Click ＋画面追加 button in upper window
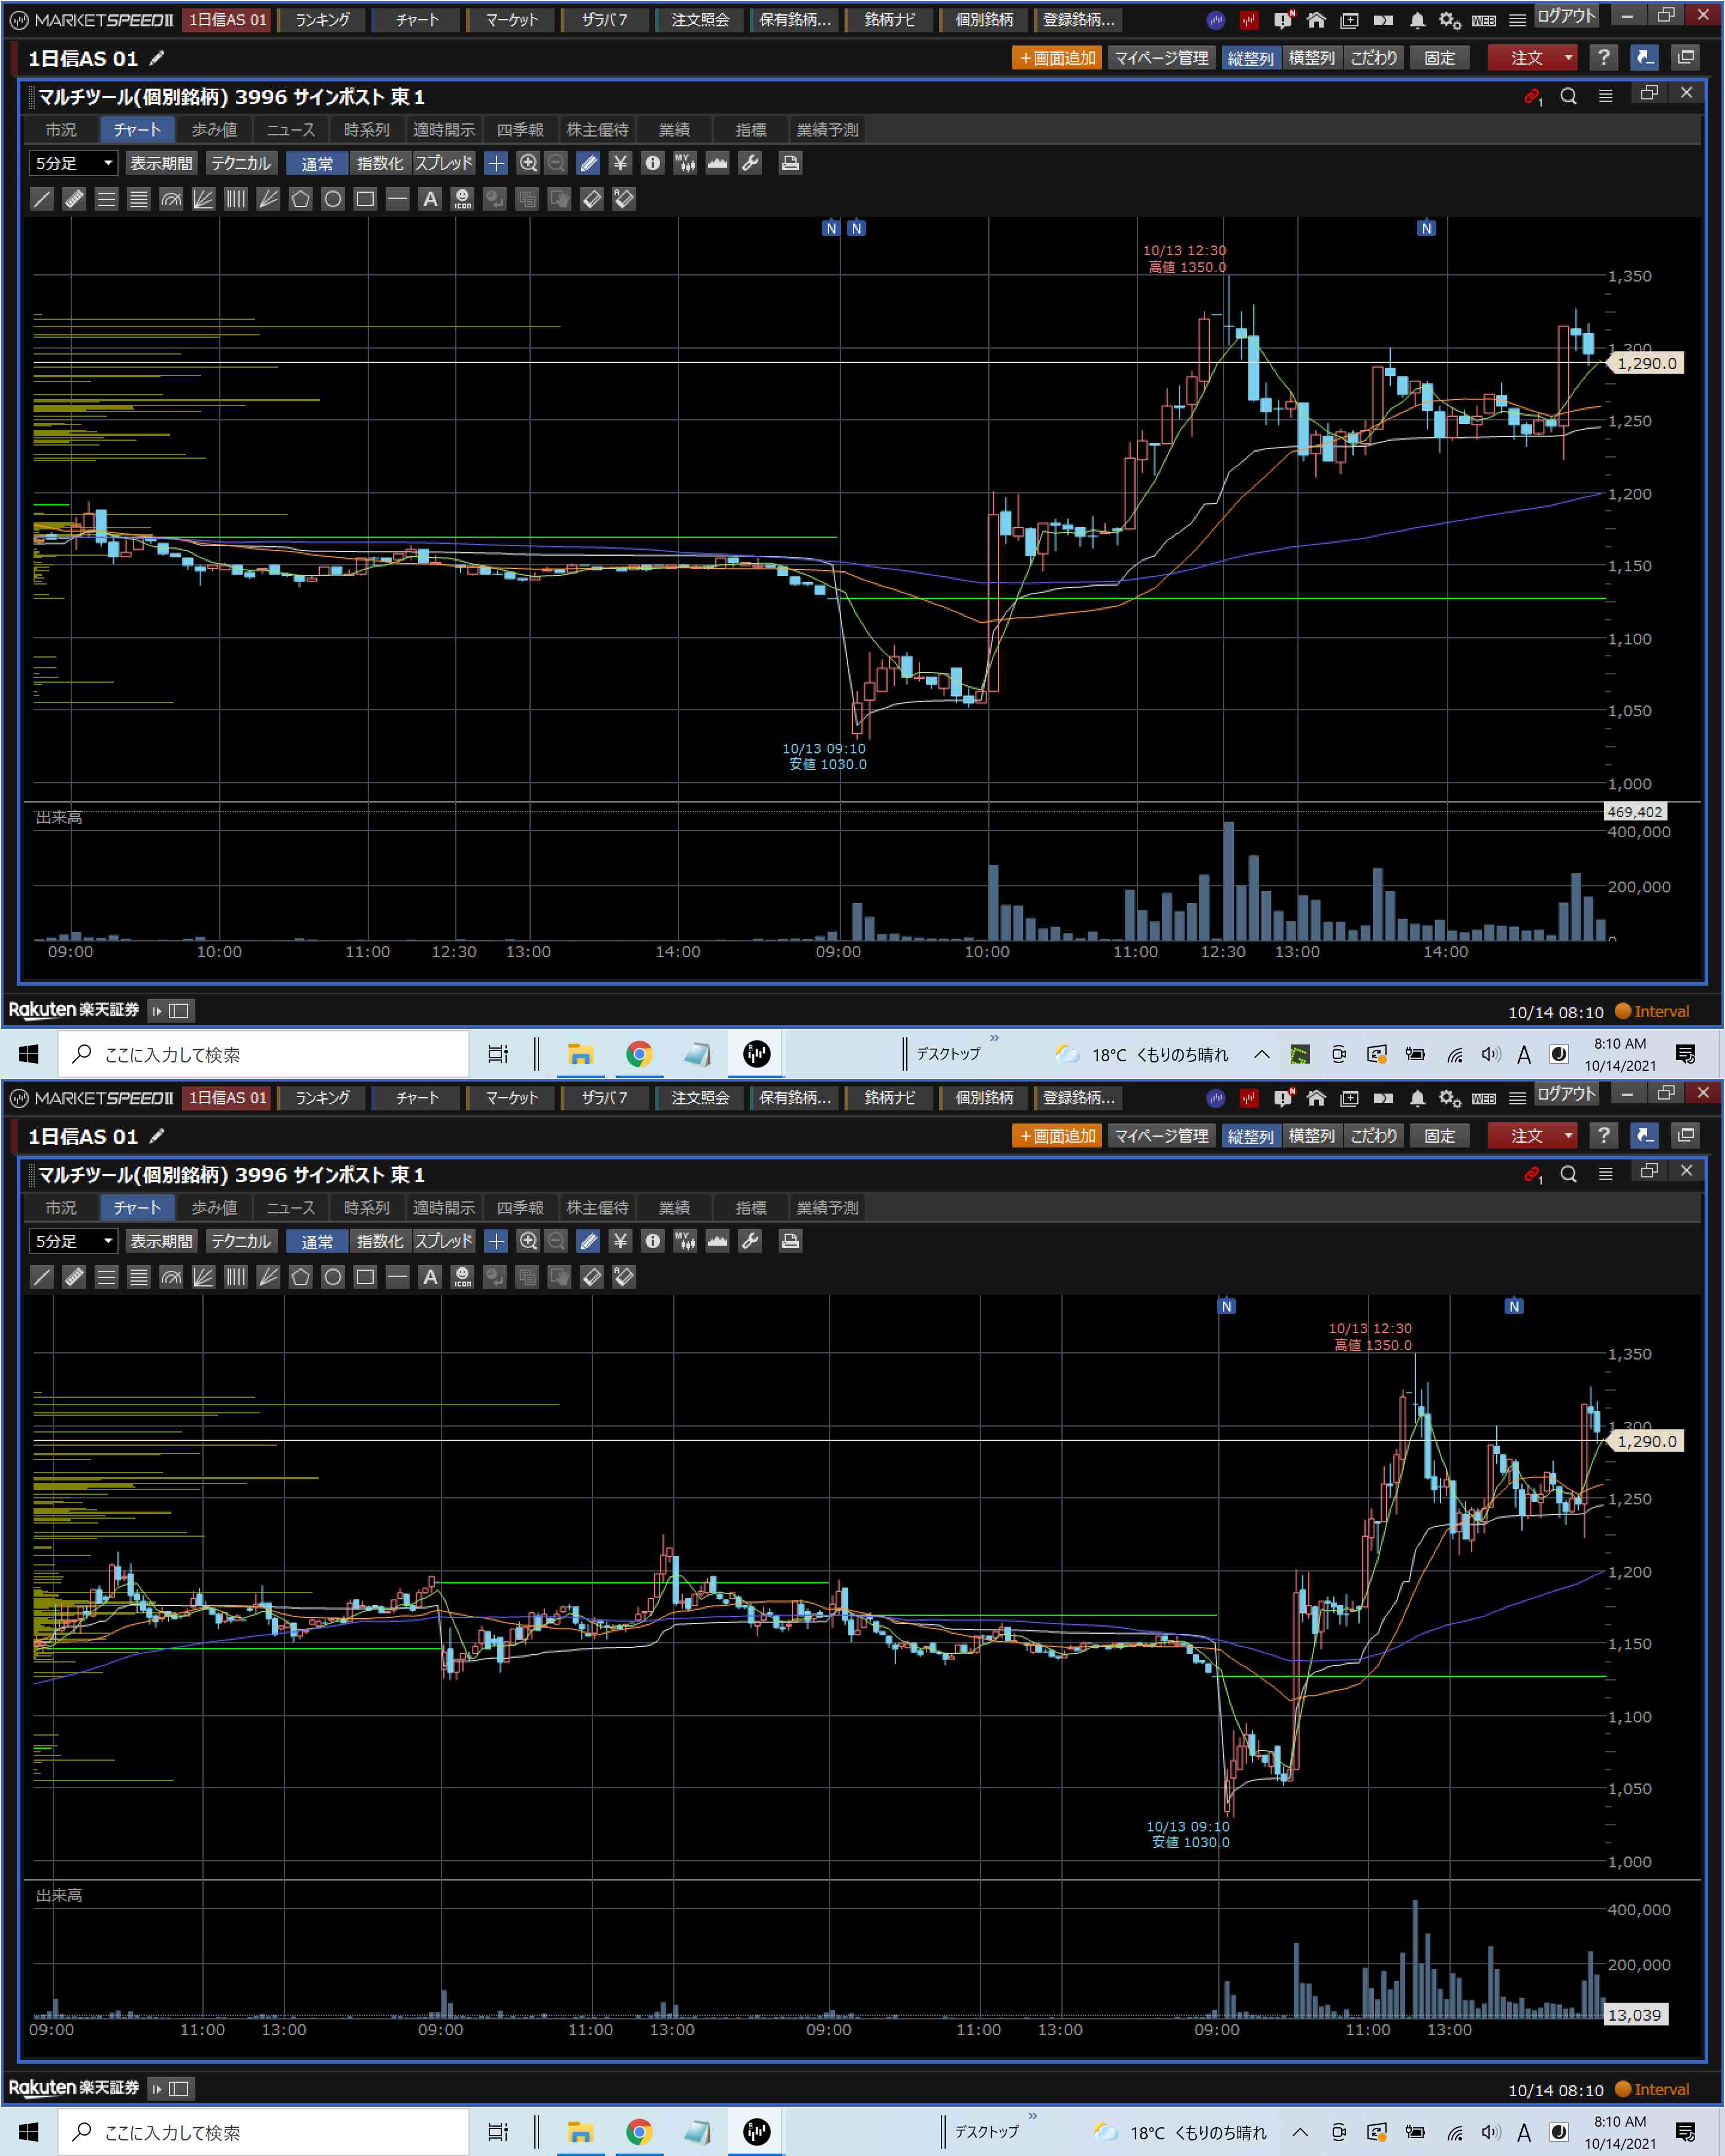The image size is (1725, 2156). pos(1057,58)
